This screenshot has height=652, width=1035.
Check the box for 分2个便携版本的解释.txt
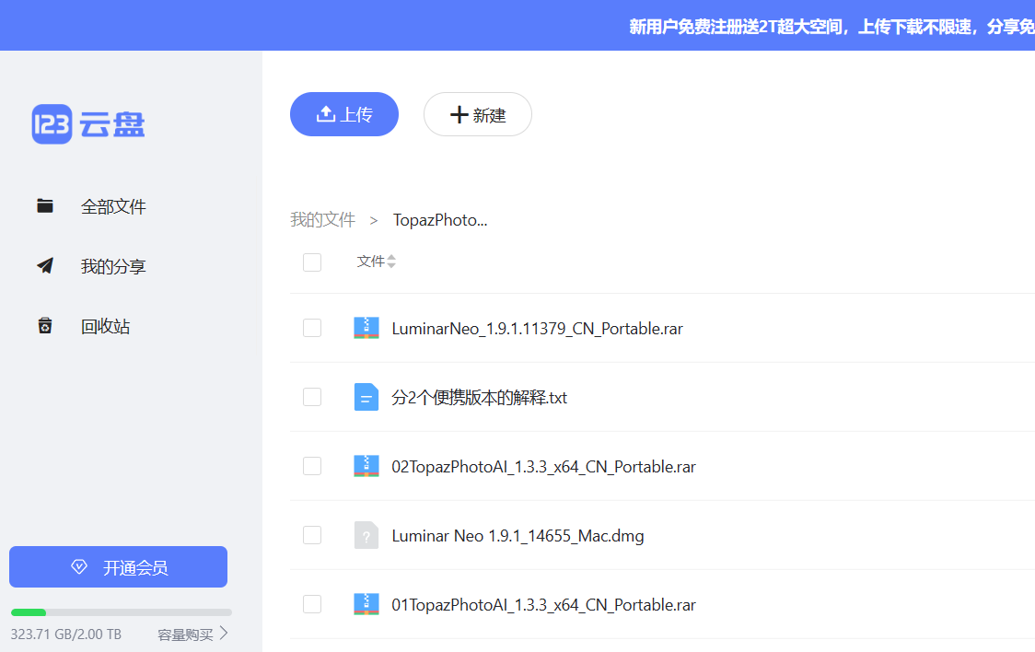coord(312,397)
